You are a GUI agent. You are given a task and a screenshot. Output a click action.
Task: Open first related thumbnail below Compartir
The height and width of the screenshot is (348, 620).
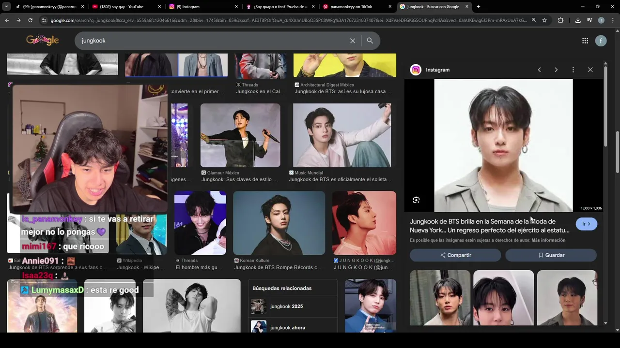[440, 298]
